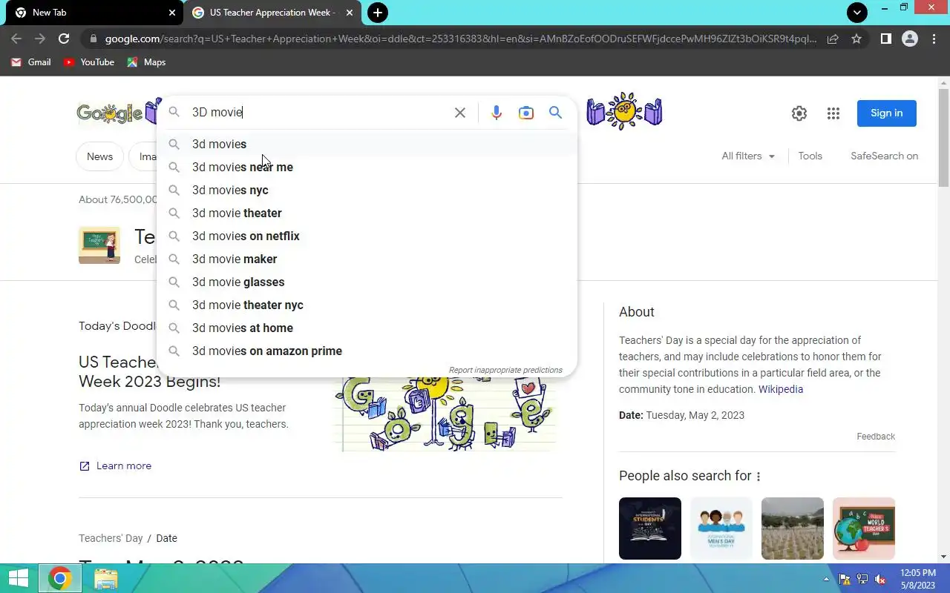Click the Feedback link
Viewport: 950px width, 593px height.
[876, 437]
